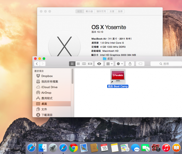Go back in the Finder window
182x154 pixels.
[x=37, y=64]
